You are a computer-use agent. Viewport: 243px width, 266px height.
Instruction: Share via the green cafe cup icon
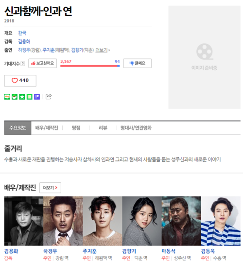(x=15, y=97)
